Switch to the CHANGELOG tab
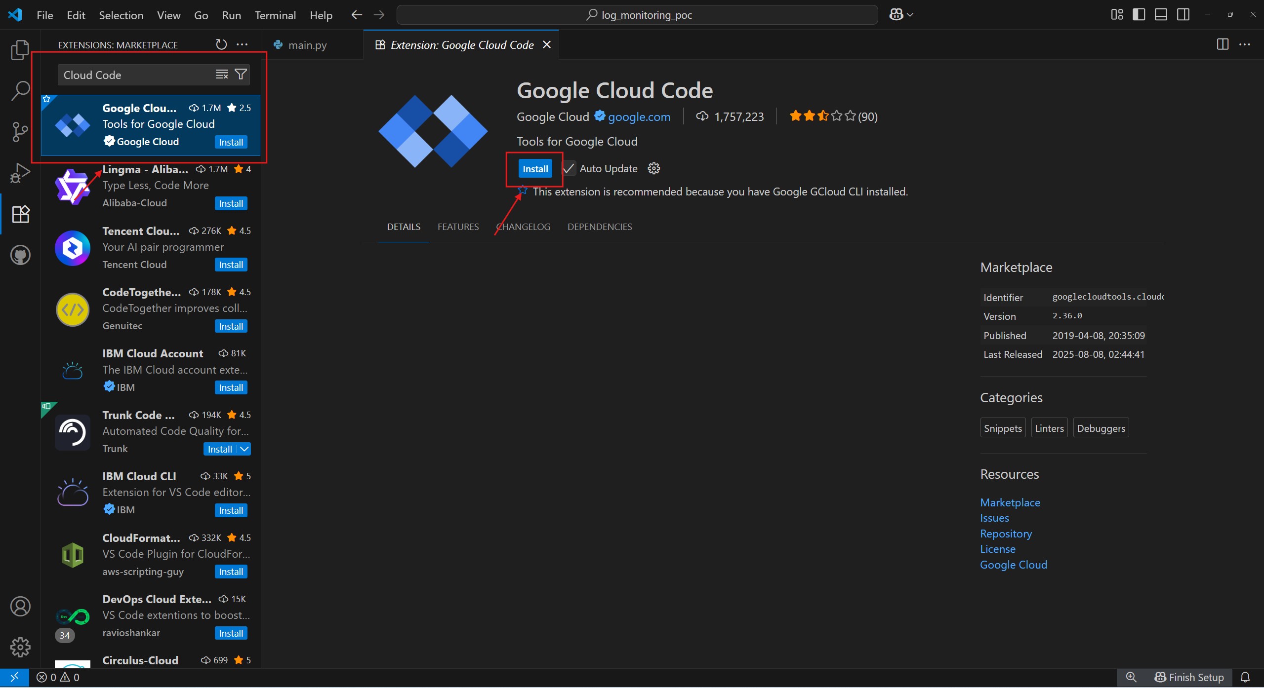Screen dimensions: 1264x688 point(524,227)
